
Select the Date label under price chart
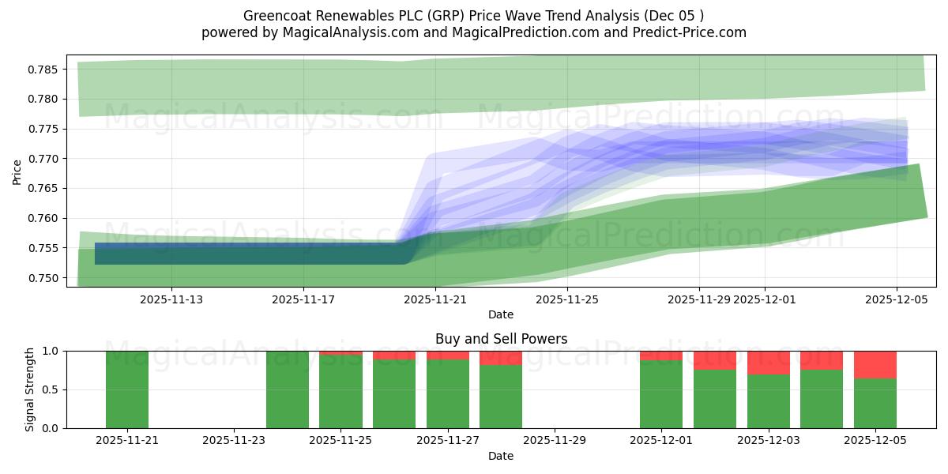[500, 313]
